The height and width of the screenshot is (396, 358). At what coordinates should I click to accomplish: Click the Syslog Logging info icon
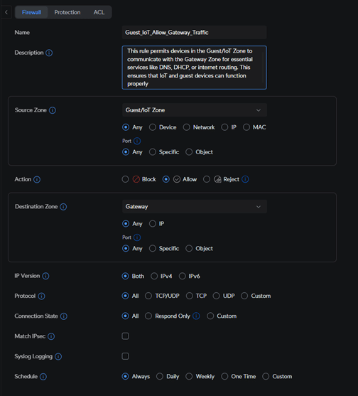pyautogui.click(x=58, y=357)
